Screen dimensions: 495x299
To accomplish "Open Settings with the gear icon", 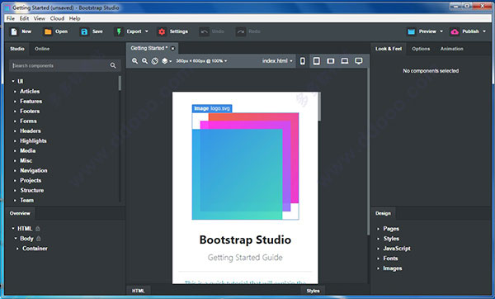I will (162, 31).
